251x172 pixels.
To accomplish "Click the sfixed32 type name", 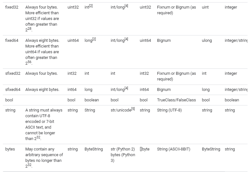I will (13, 73).
